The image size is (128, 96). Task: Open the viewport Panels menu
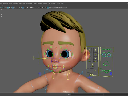point(4,6)
